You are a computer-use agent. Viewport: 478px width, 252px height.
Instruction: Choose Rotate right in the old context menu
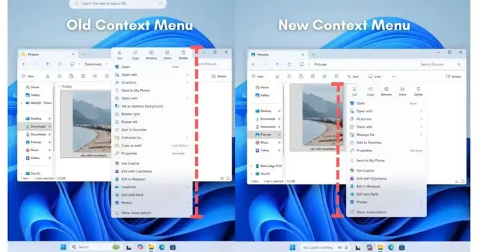[x=152, y=114]
